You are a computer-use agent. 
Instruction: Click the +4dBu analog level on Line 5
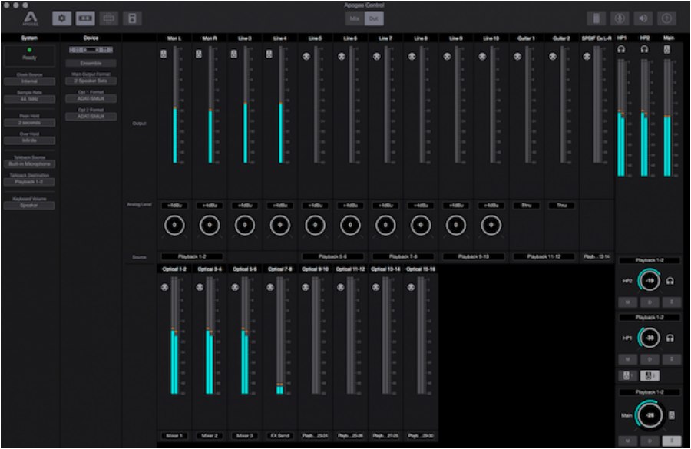point(315,206)
